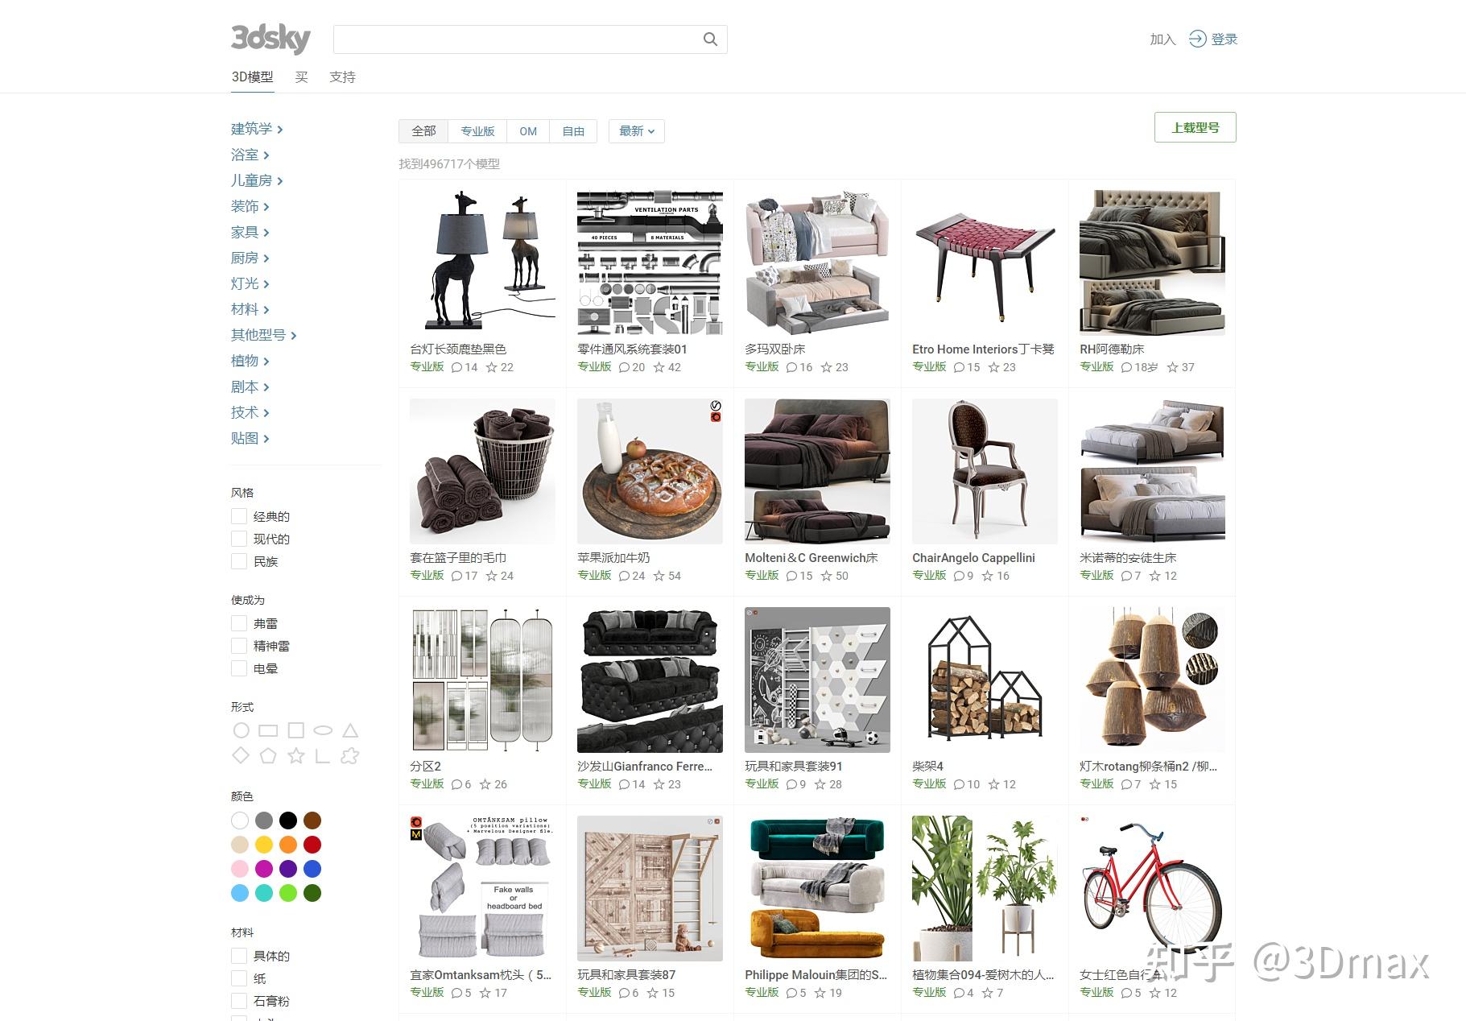Expand the 灯光 category
The height and width of the screenshot is (1021, 1466).
pos(250,283)
